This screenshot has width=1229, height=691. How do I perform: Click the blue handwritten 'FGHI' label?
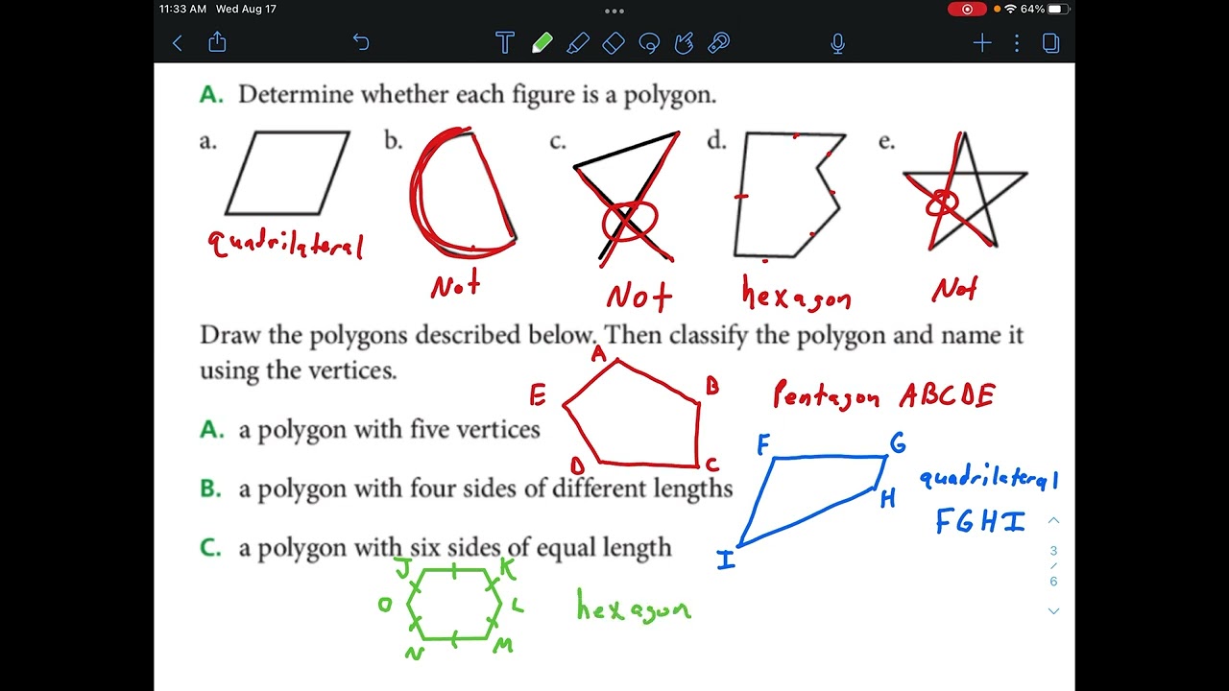point(980,522)
